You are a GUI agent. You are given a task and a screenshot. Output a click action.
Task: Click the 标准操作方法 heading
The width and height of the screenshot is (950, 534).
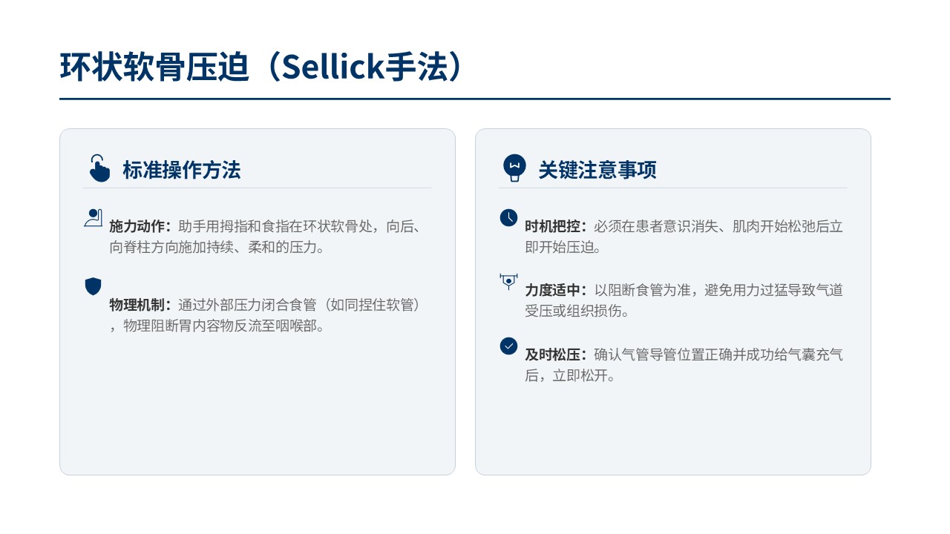click(x=182, y=170)
